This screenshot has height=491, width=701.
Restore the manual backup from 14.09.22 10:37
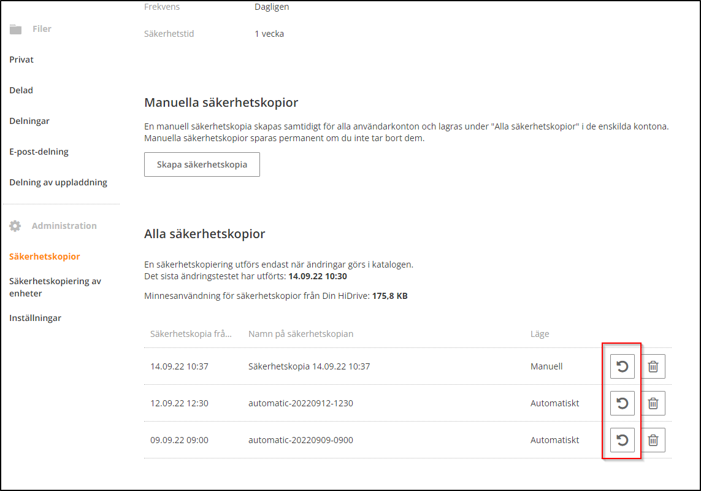coord(622,366)
